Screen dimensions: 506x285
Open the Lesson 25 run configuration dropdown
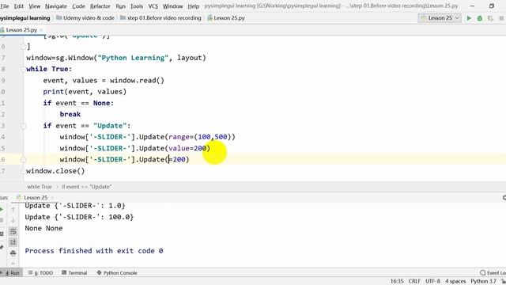click(x=440, y=18)
